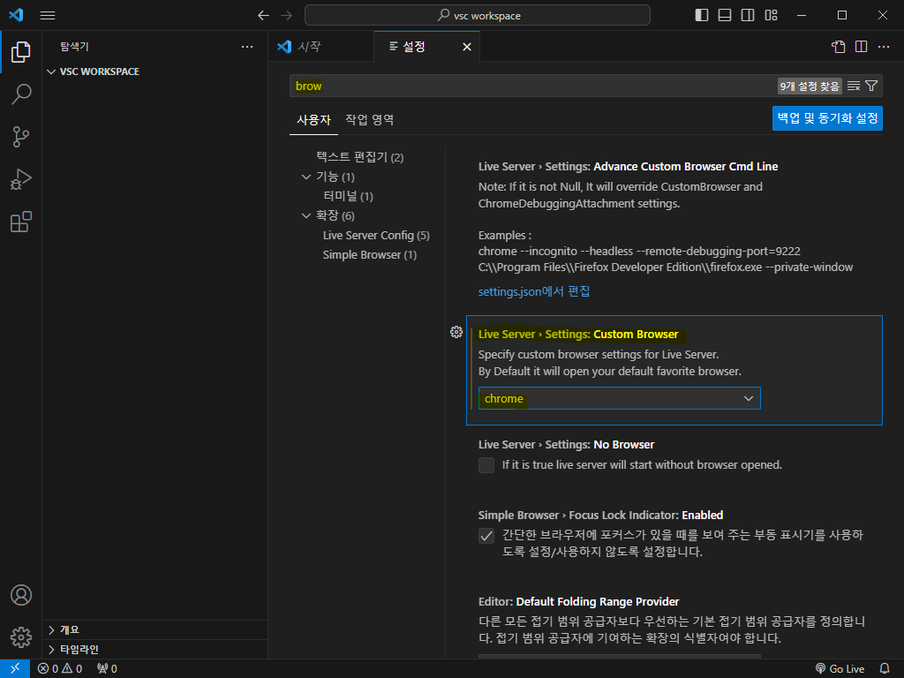Select Simple Browser (1) category
Viewport: 904px width, 678px height.
coord(370,255)
